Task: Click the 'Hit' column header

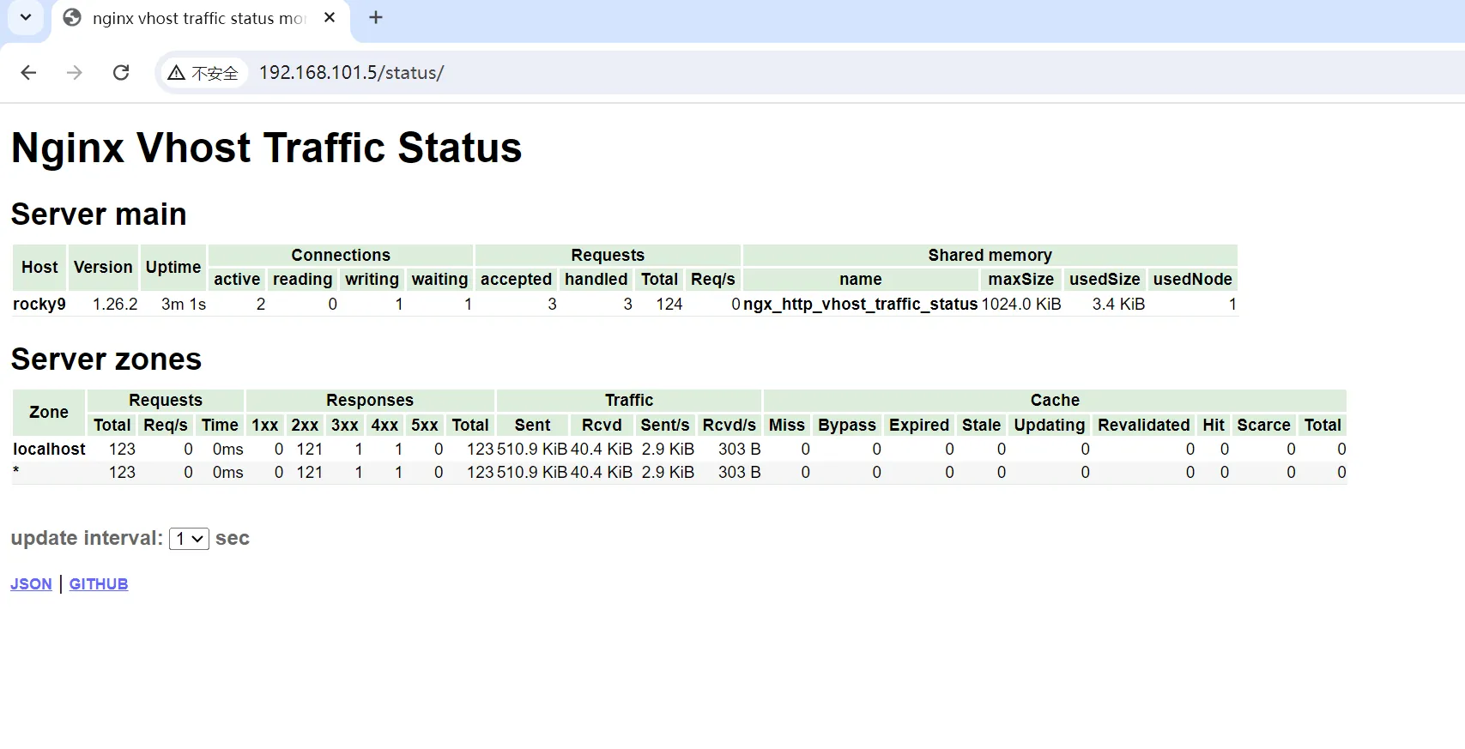Action: pos(1214,425)
